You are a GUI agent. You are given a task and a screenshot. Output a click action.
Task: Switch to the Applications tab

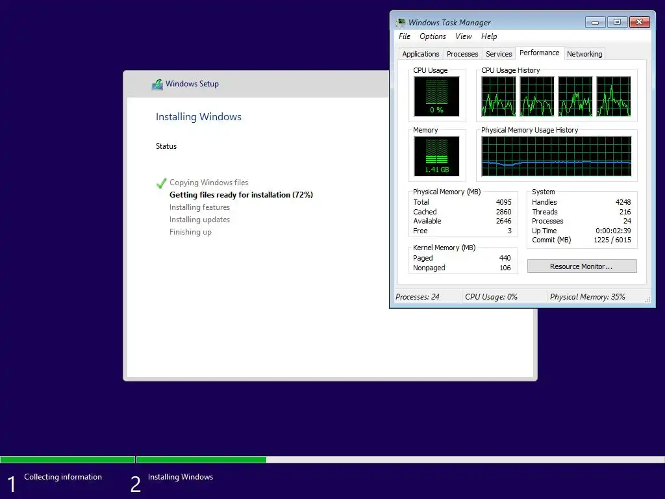(420, 54)
